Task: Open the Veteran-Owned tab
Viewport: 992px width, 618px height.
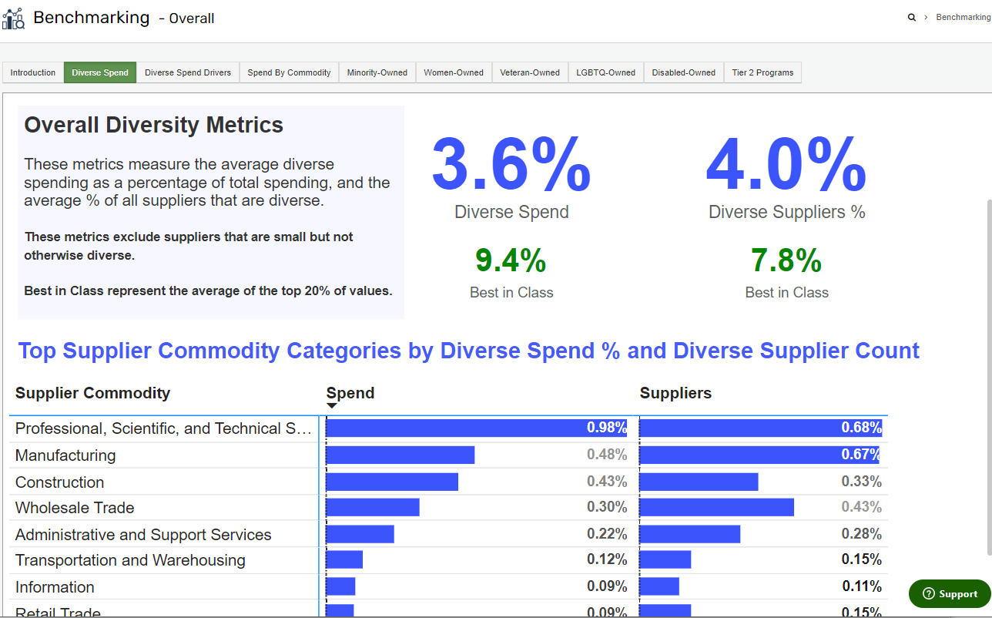Action: click(x=530, y=72)
